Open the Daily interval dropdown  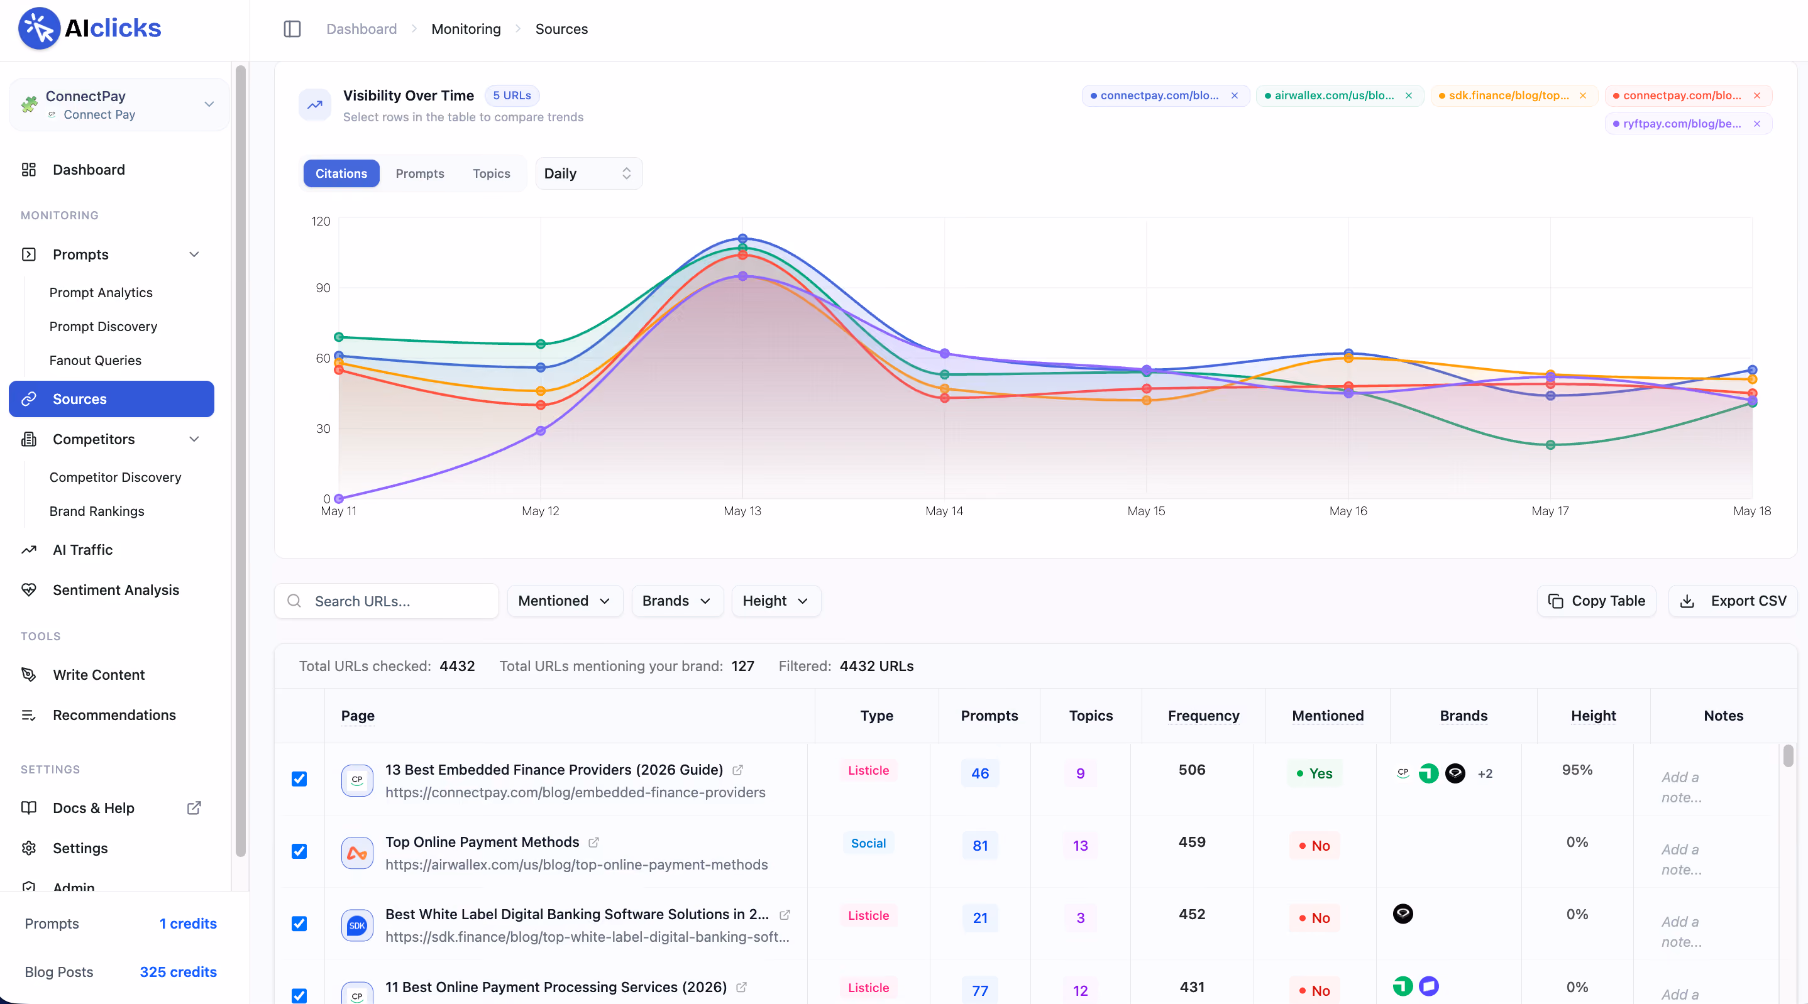tap(588, 173)
